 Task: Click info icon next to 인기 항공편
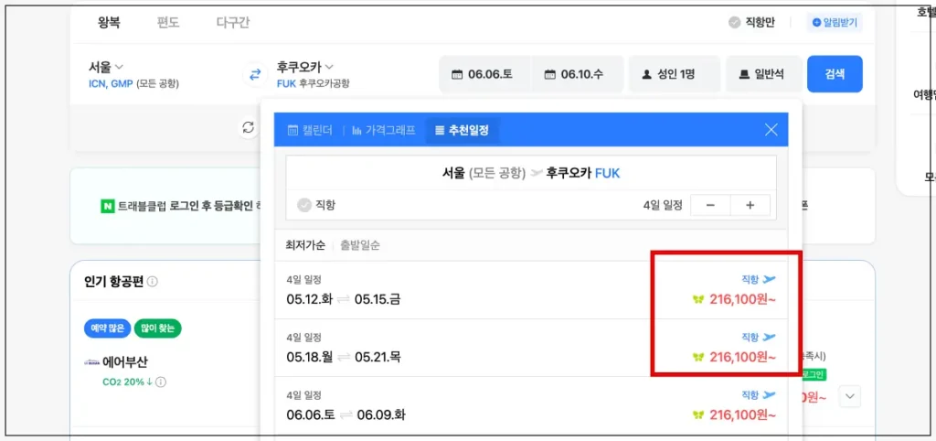(153, 282)
